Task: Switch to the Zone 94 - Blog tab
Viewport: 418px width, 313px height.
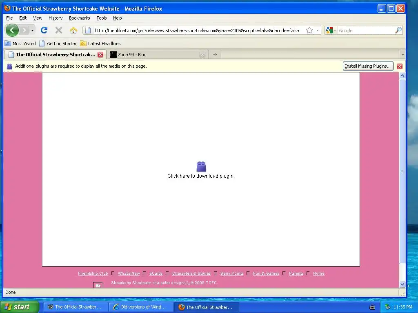Action: pos(155,55)
